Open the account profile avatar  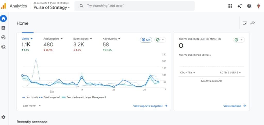point(258,6)
